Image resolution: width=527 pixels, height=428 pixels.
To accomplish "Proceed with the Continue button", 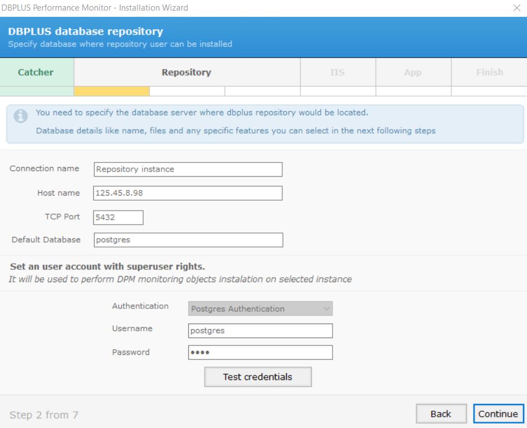I will pyautogui.click(x=498, y=413).
